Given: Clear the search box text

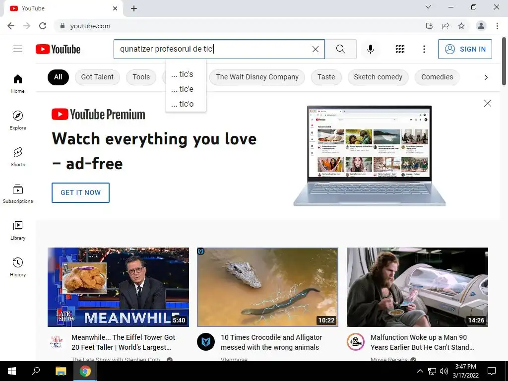Looking at the screenshot, I should (x=315, y=49).
